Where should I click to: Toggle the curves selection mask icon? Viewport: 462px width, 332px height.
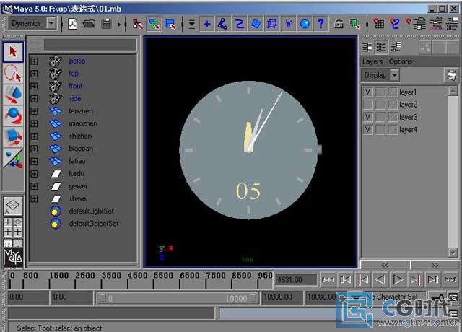(240, 24)
